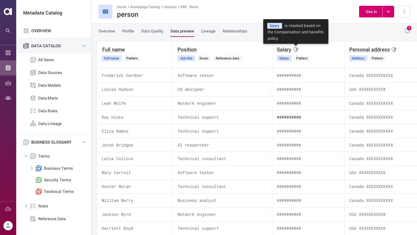Open the dropdown arrow beside Use in
This screenshot has width=417, height=235.
point(388,12)
